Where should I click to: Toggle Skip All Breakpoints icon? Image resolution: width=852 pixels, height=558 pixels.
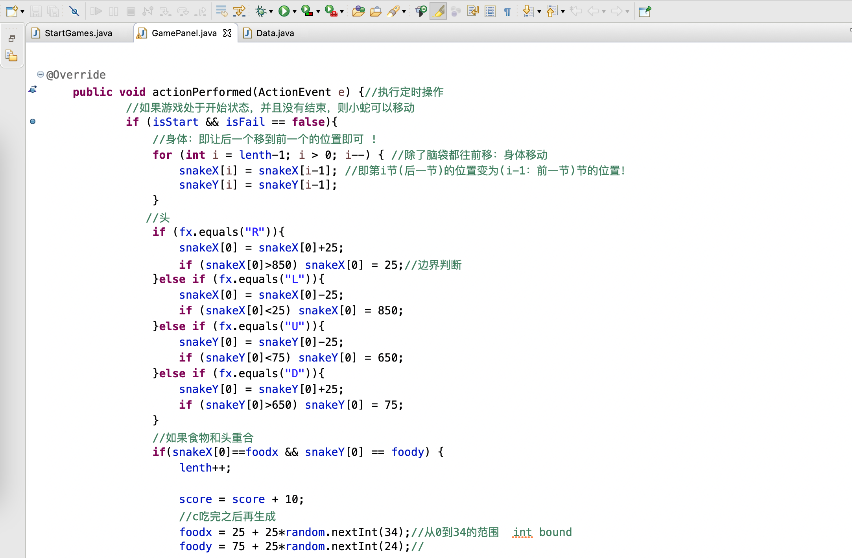coord(74,11)
